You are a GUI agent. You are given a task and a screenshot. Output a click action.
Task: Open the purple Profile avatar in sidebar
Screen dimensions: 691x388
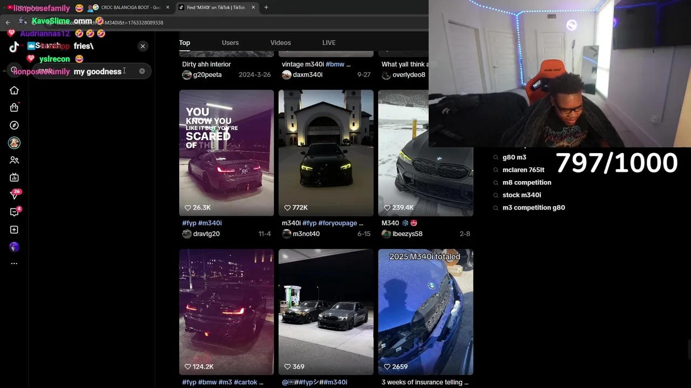tap(14, 247)
